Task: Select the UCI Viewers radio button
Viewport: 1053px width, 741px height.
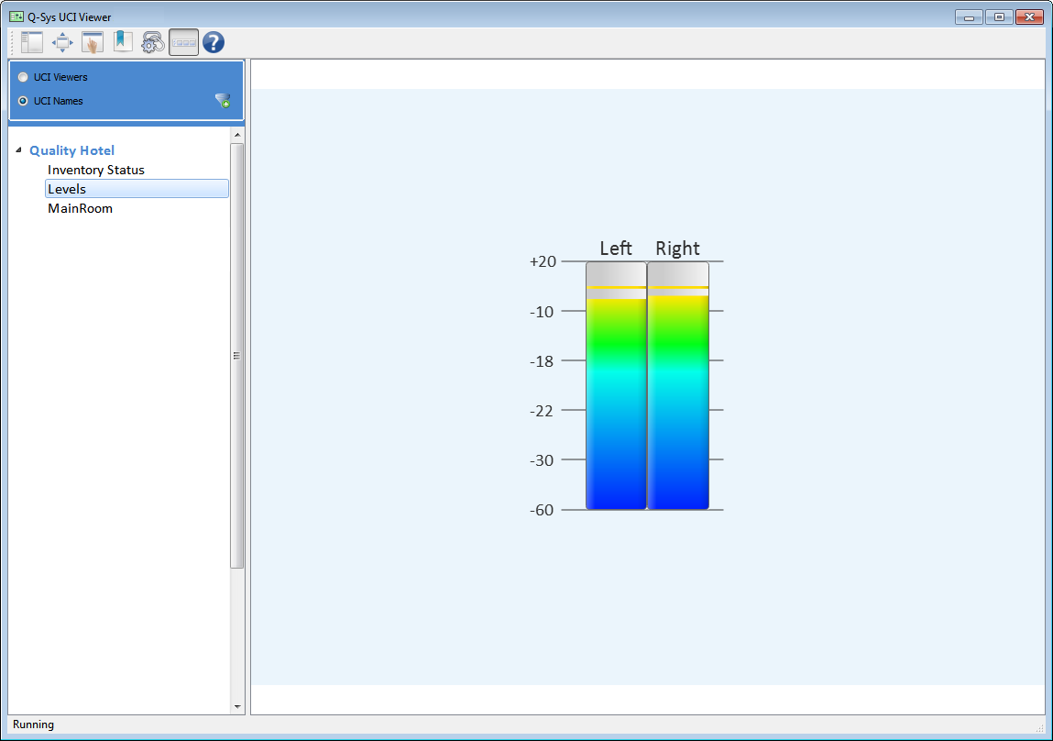Action: (x=23, y=77)
